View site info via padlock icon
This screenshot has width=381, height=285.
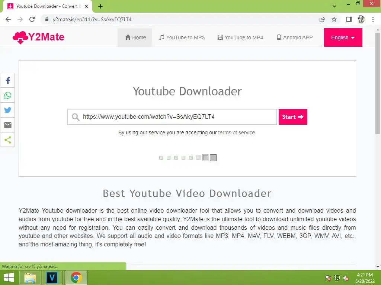pos(47,19)
